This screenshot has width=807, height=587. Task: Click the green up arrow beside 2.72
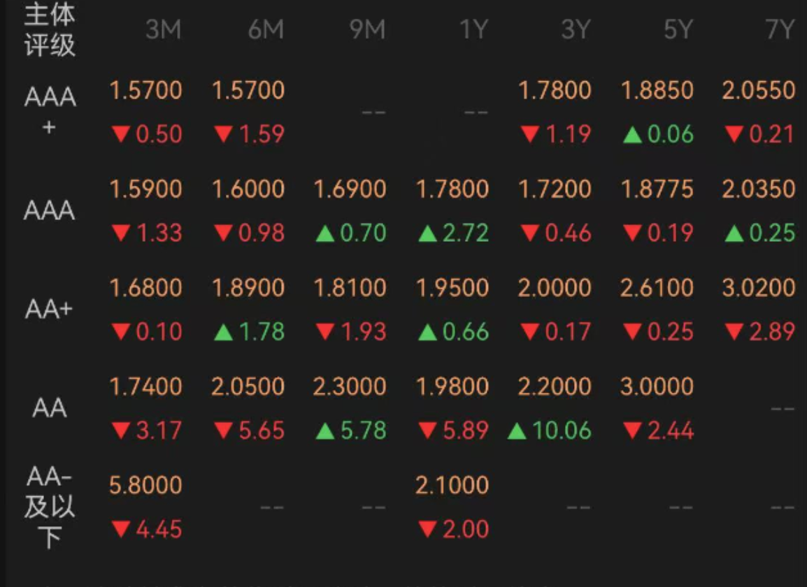tap(428, 233)
